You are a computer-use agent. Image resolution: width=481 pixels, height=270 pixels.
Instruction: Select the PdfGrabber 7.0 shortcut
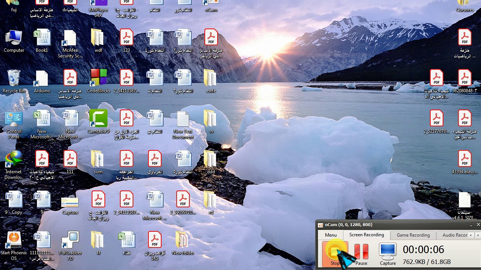(x=70, y=246)
